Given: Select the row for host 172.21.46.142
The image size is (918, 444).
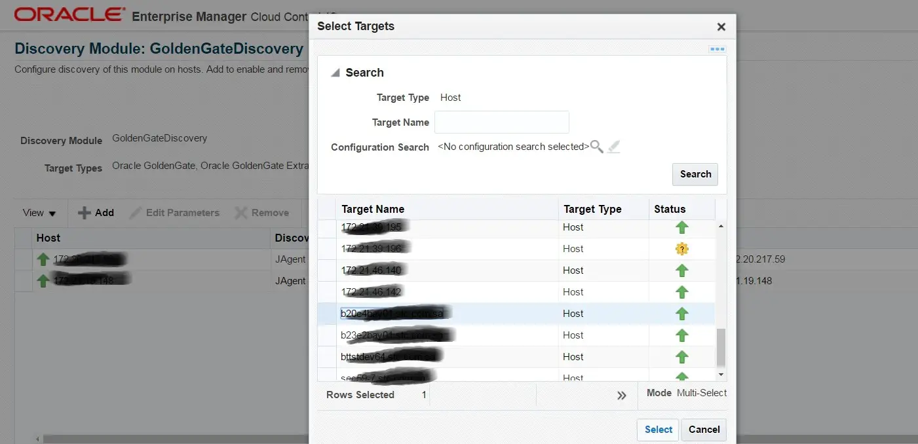Looking at the screenshot, I should pyautogui.click(x=516, y=292).
